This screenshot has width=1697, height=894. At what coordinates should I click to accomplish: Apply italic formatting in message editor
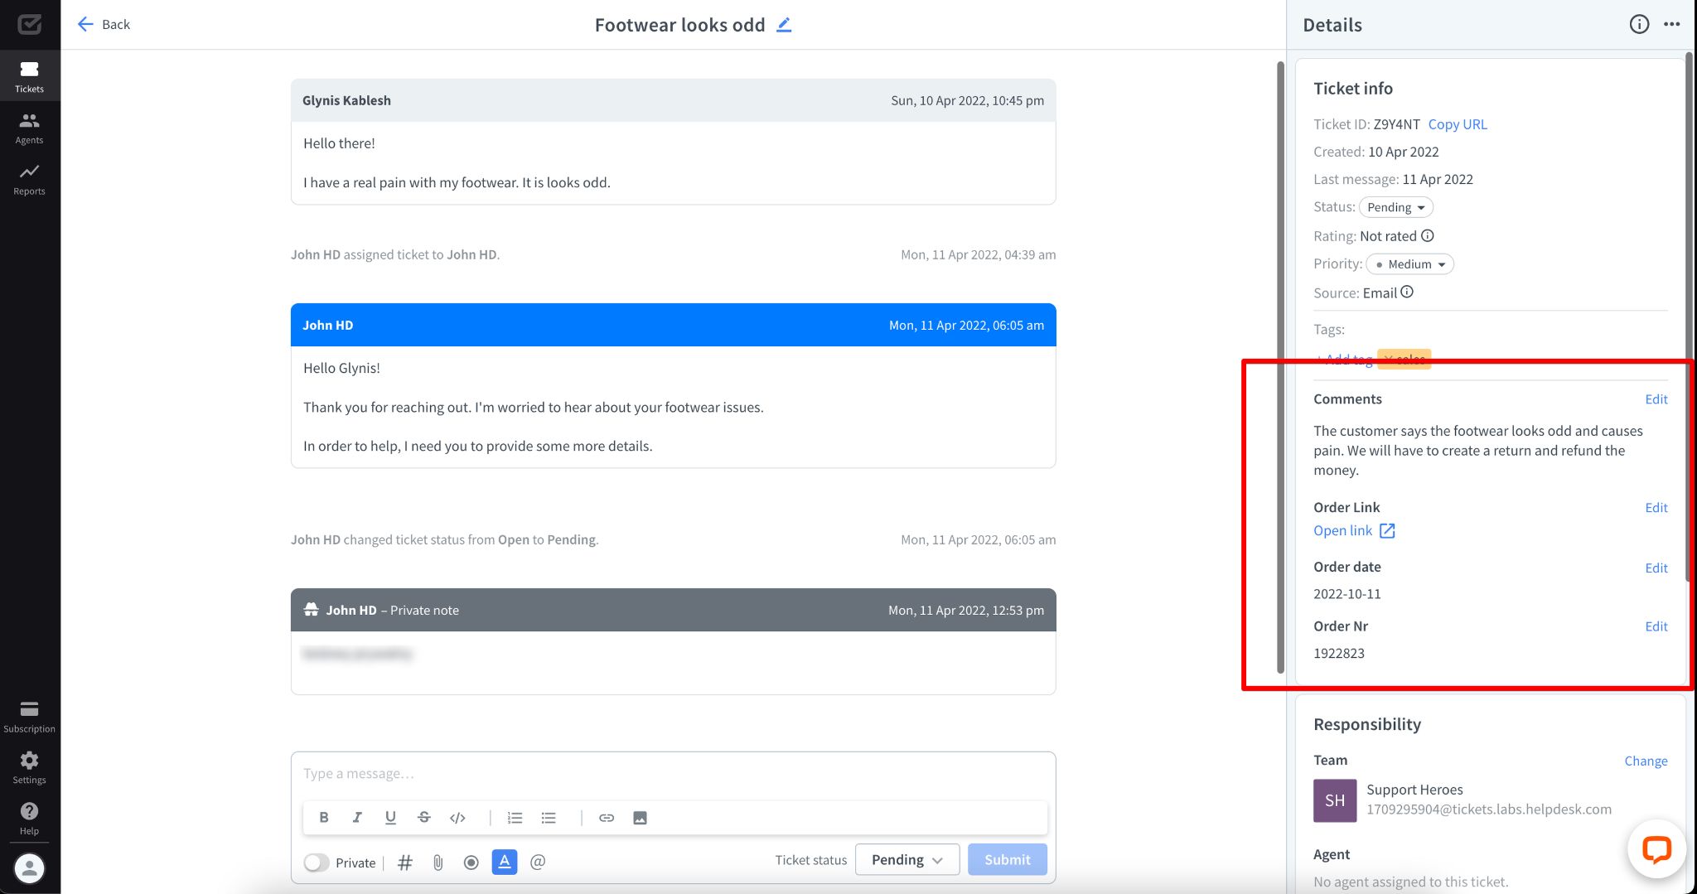357,818
